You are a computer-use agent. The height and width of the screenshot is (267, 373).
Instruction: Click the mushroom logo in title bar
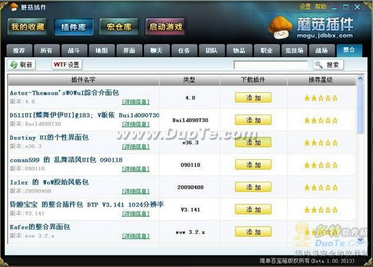pyautogui.click(x=14, y=7)
